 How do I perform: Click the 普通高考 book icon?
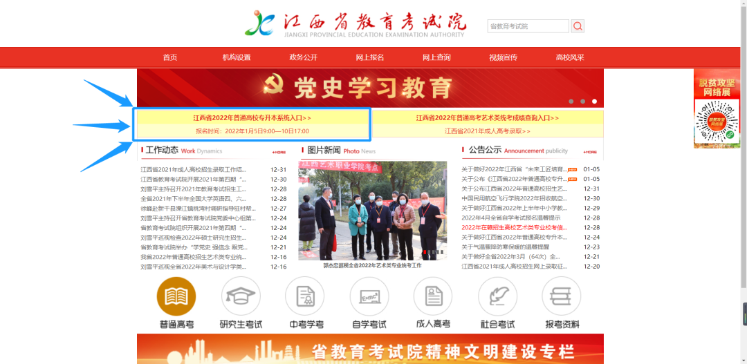[176, 296]
